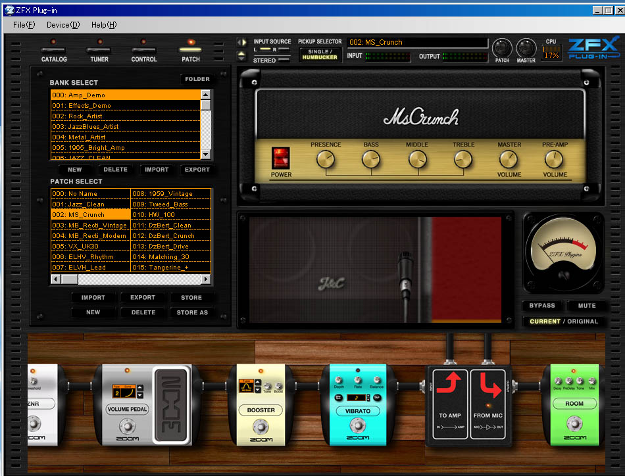The image size is (625, 476).
Task: Click Volume Pedal curve type down arrow
Action: pyautogui.click(x=140, y=395)
